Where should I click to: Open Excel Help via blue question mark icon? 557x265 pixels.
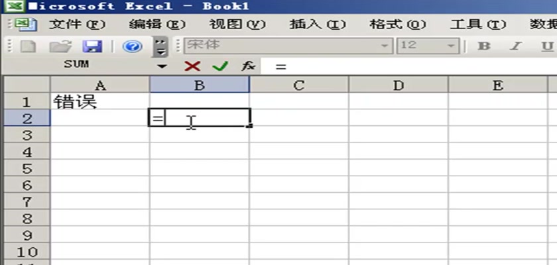pyautogui.click(x=133, y=46)
